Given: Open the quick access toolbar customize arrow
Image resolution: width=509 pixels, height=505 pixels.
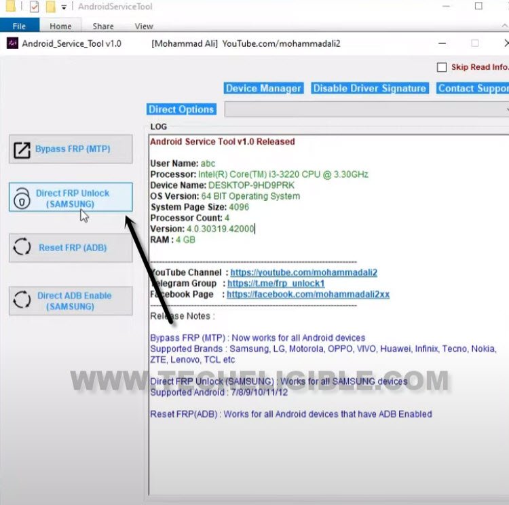Looking at the screenshot, I should [64, 7].
